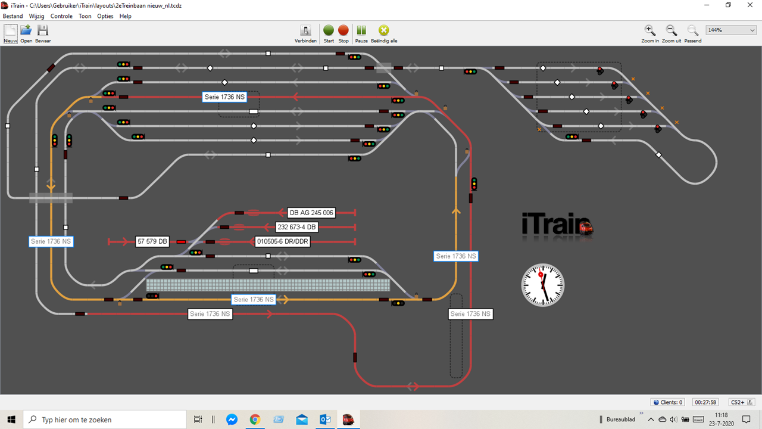Click Serie 1736 NS label by dashed vertical block
This screenshot has width=762, height=429.
[470, 313]
